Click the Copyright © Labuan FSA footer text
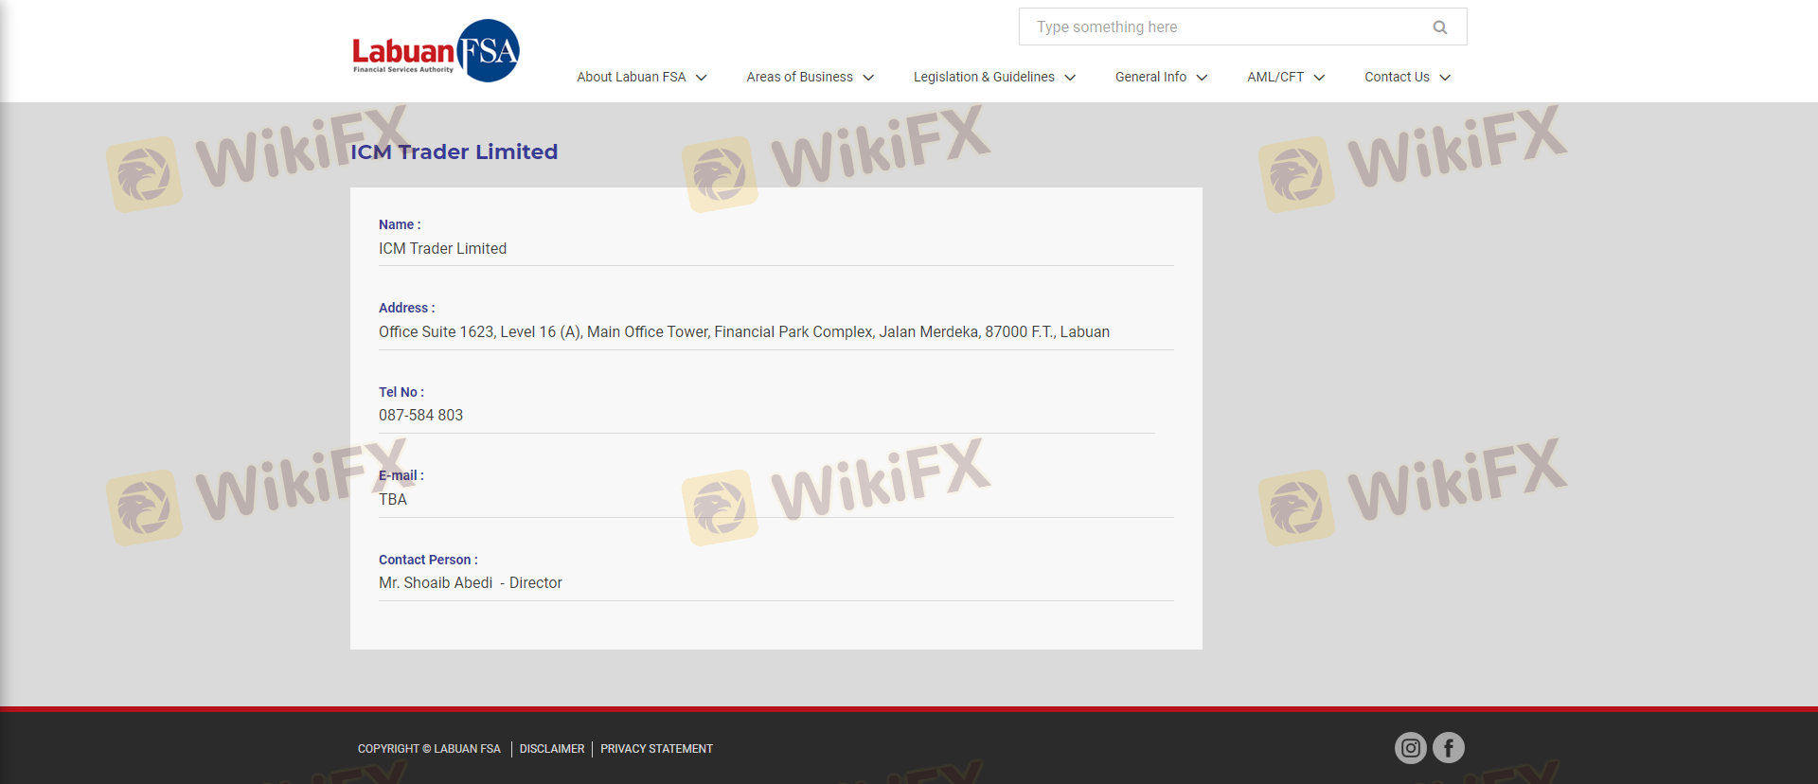 (x=429, y=749)
